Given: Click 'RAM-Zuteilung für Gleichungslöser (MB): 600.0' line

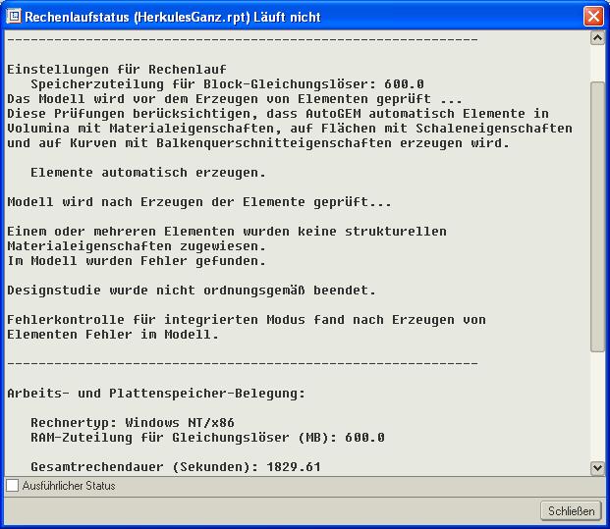Looking at the screenshot, I should (x=207, y=438).
